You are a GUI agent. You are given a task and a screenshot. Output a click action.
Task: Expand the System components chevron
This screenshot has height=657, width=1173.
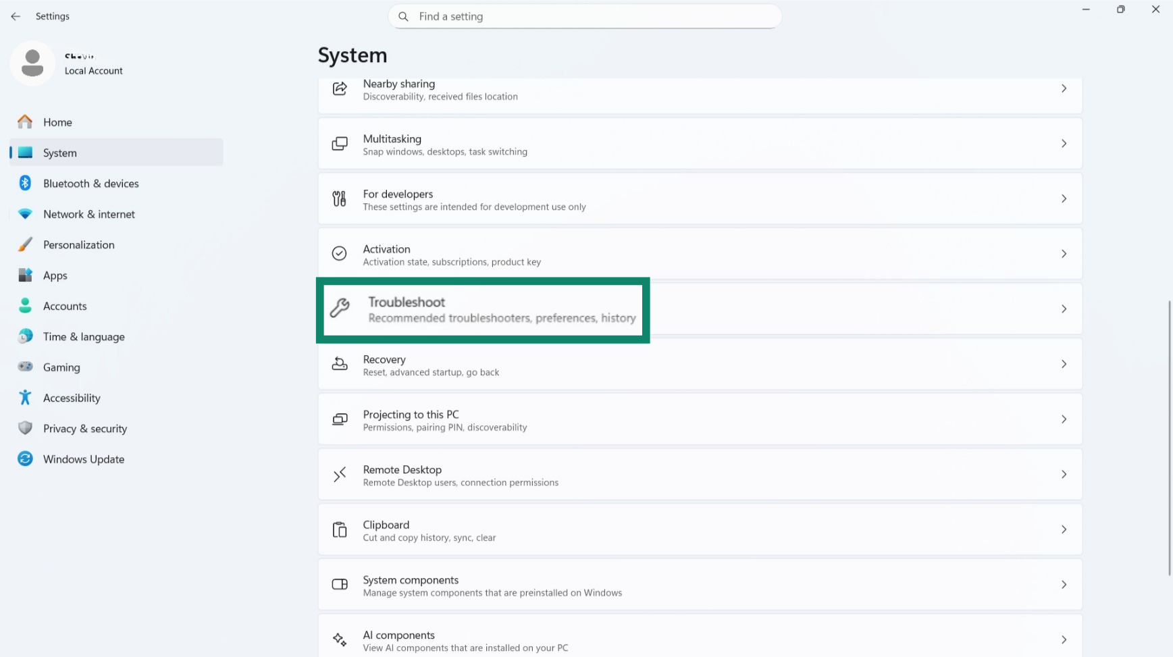(1064, 585)
